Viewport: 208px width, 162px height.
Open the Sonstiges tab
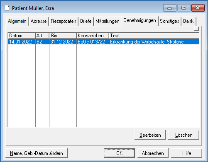pos(169,21)
